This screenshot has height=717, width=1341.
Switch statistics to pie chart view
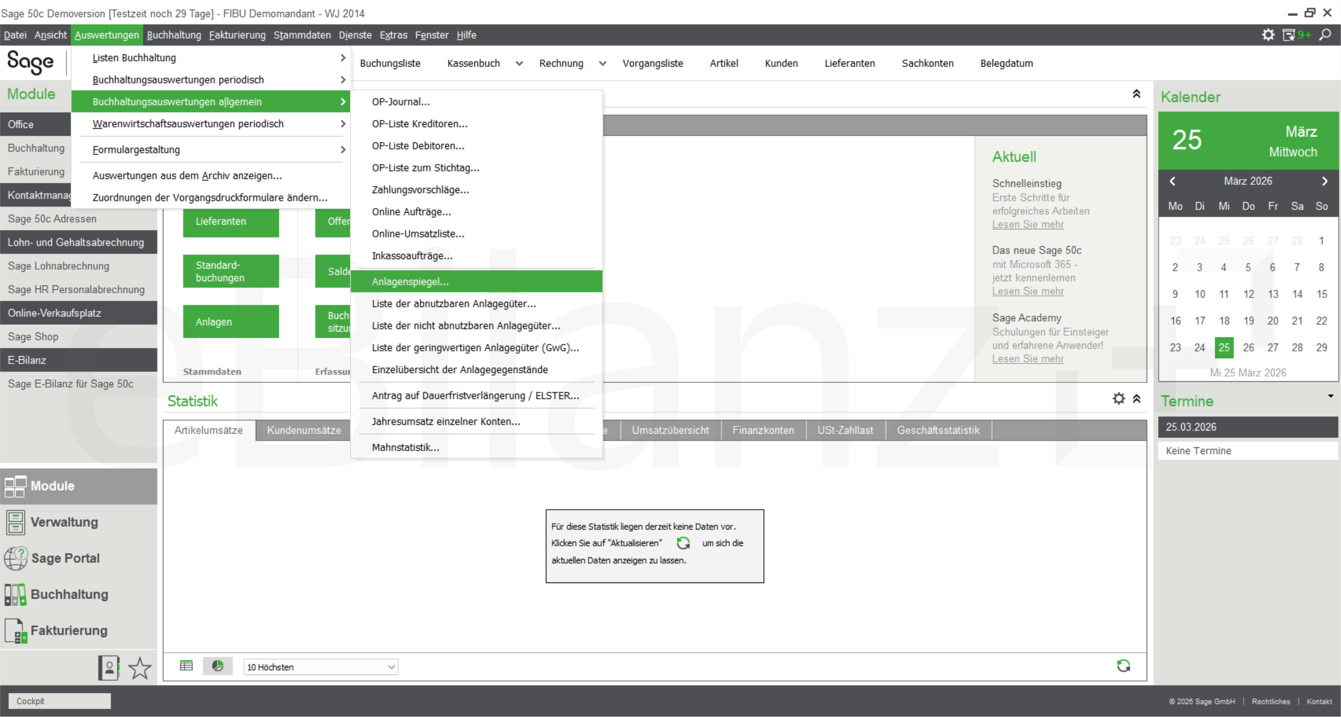coord(218,666)
